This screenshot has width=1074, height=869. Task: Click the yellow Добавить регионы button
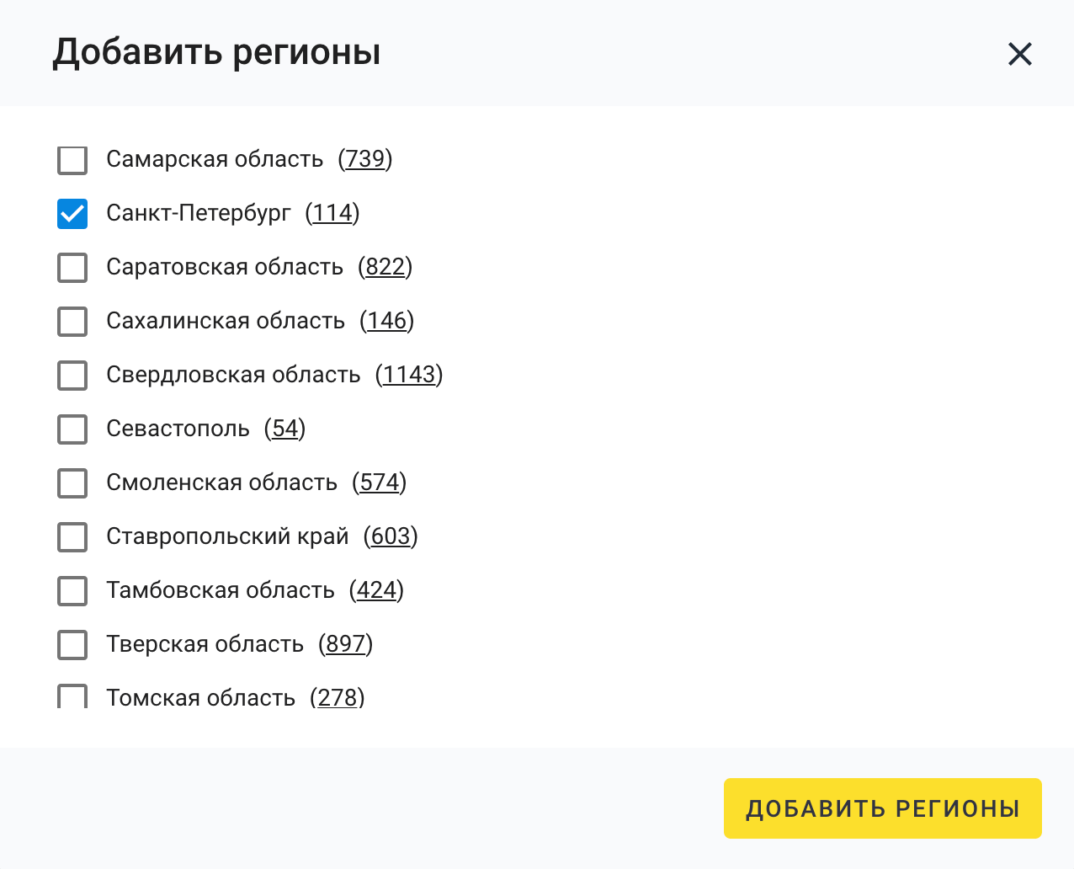point(882,808)
